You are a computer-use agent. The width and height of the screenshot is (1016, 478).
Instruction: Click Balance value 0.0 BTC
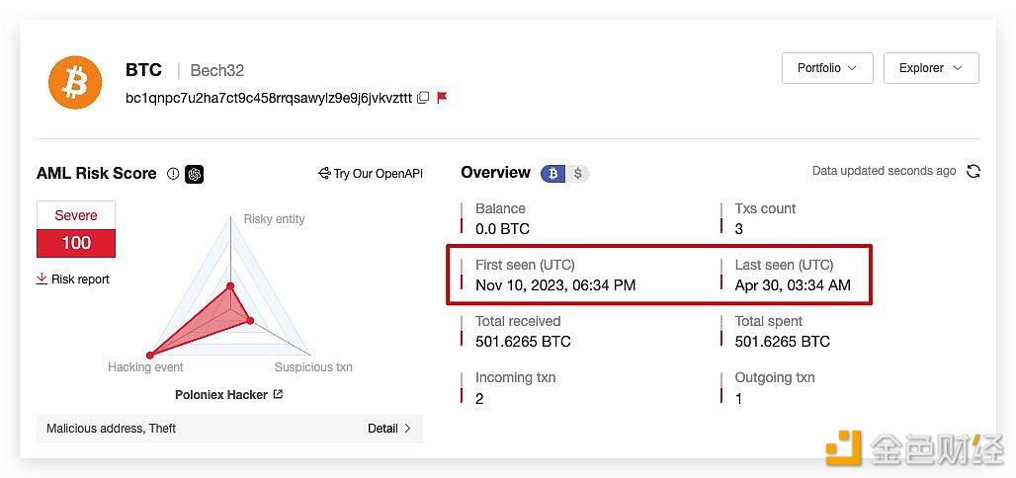pyautogui.click(x=502, y=229)
